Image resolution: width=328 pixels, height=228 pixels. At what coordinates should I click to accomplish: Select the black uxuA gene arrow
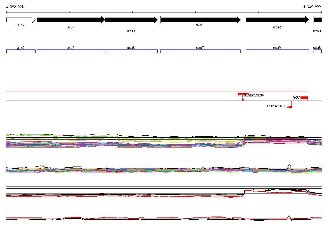(71, 20)
